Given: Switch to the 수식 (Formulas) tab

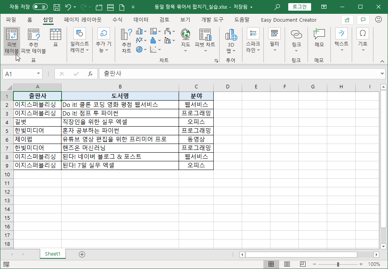Looking at the screenshot, I should 117,20.
